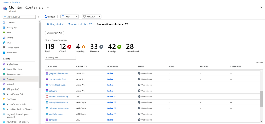The width and height of the screenshot is (265, 124).
Task: Select Unmonitored clusters (28) tab
Action: 113,24
